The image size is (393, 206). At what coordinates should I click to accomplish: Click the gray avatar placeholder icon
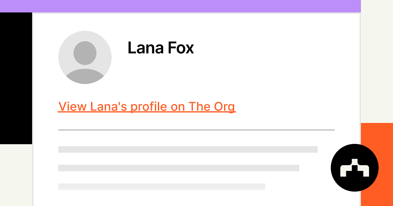(x=85, y=57)
